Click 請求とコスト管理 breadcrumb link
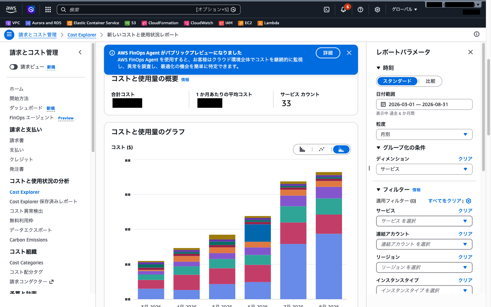The width and height of the screenshot is (491, 307). pyautogui.click(x=38, y=34)
